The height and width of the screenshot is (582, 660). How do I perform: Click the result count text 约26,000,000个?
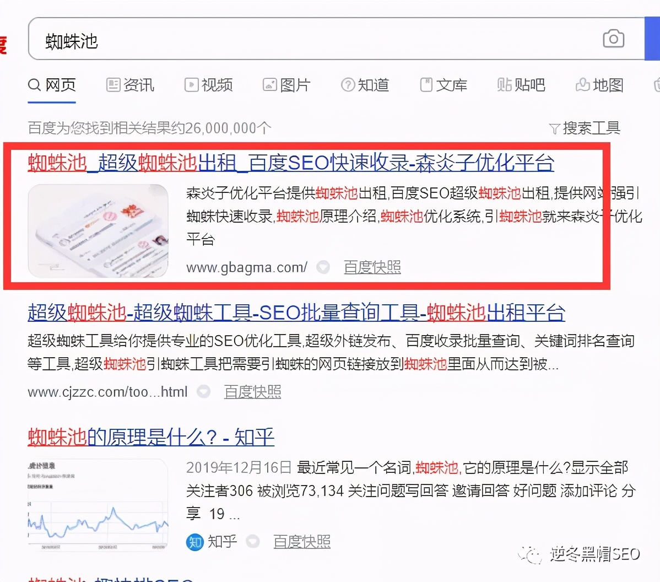pyautogui.click(x=221, y=128)
